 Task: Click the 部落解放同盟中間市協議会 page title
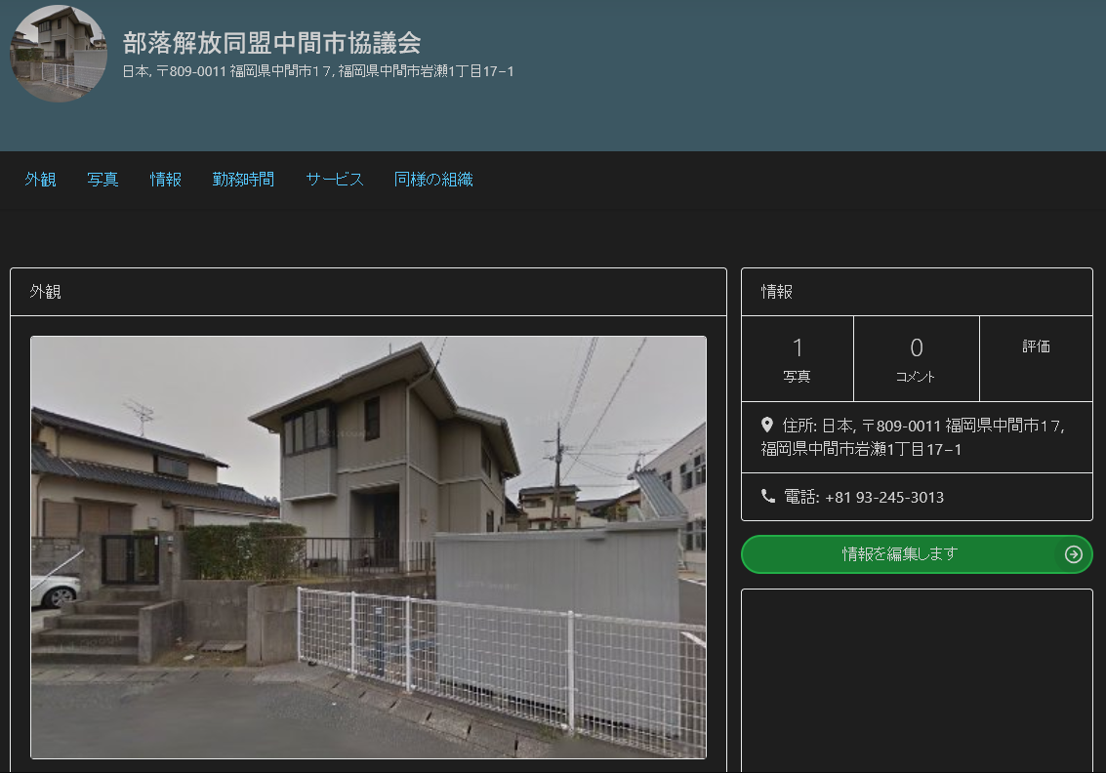(x=271, y=42)
